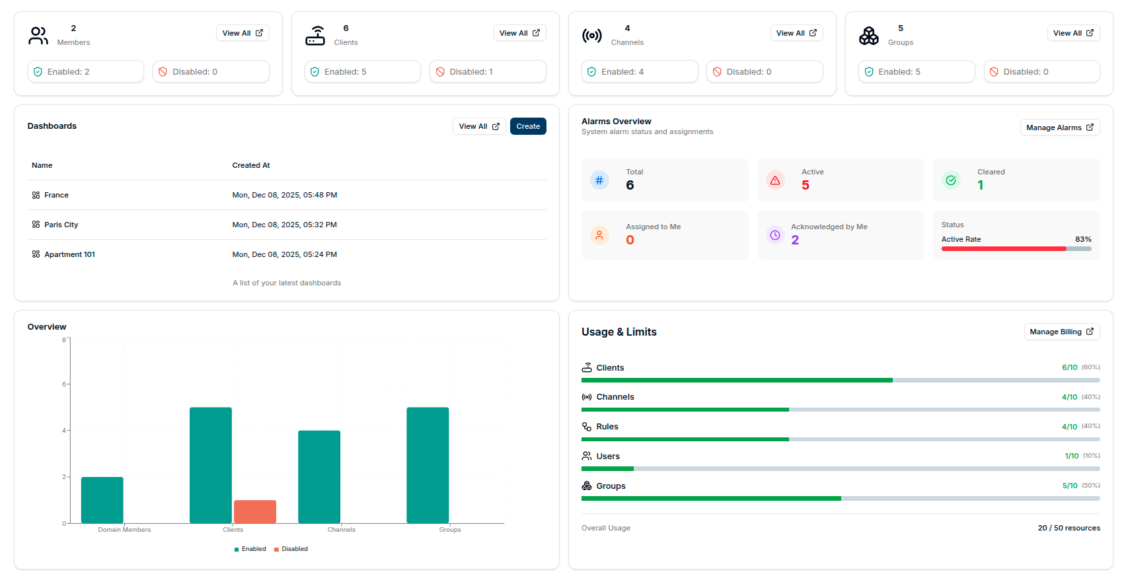The height and width of the screenshot is (584, 1126).
Task: Click the Active alarms warning triangle icon
Action: [x=774, y=180]
